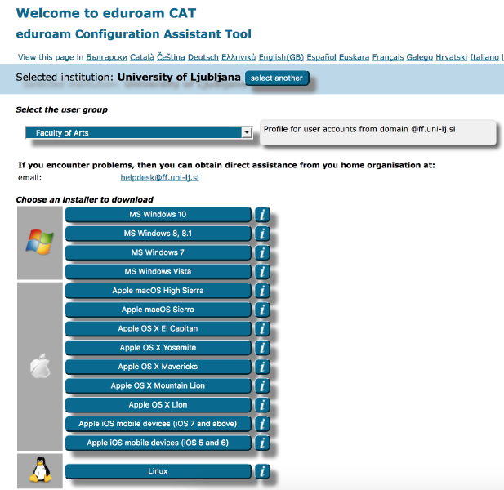Viewport: 504px width, 490px height.
Task: Download Apple macOS High Sierra installer
Action: 158,291
